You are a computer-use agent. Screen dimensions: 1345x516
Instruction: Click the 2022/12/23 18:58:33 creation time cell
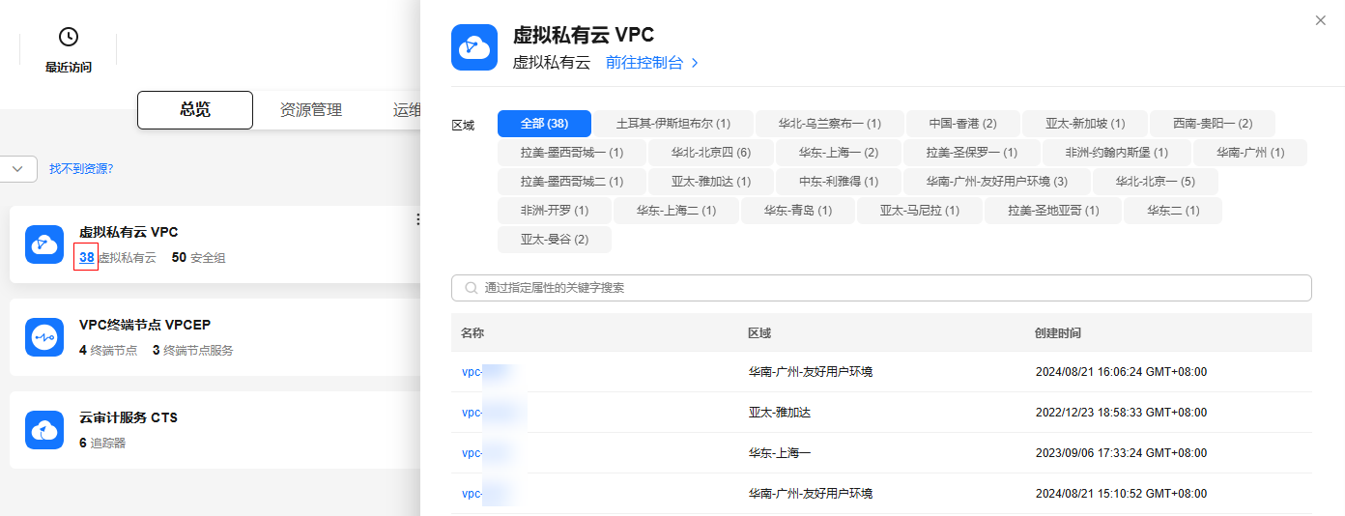(x=1121, y=413)
